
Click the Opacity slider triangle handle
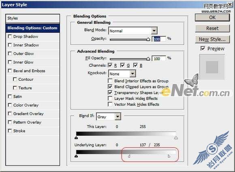tap(148, 39)
